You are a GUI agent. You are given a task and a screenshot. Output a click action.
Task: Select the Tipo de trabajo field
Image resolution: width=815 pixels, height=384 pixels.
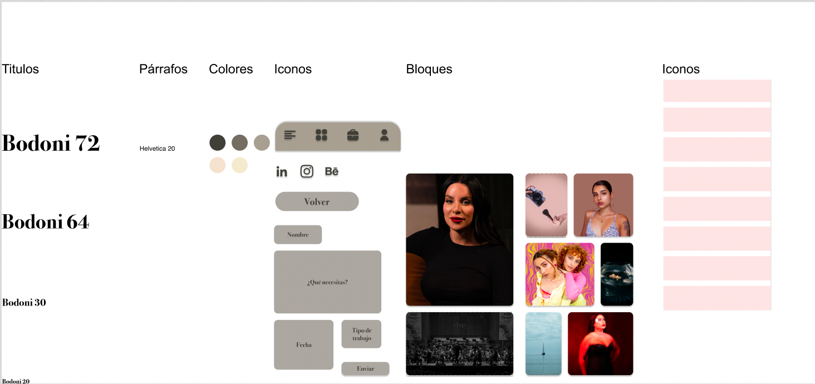pyautogui.click(x=361, y=334)
